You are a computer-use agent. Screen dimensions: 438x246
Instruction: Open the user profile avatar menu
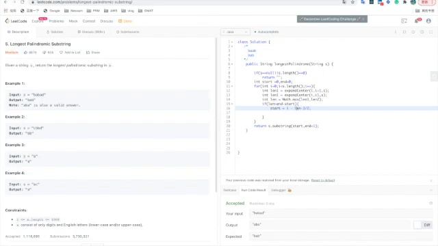[428, 21]
